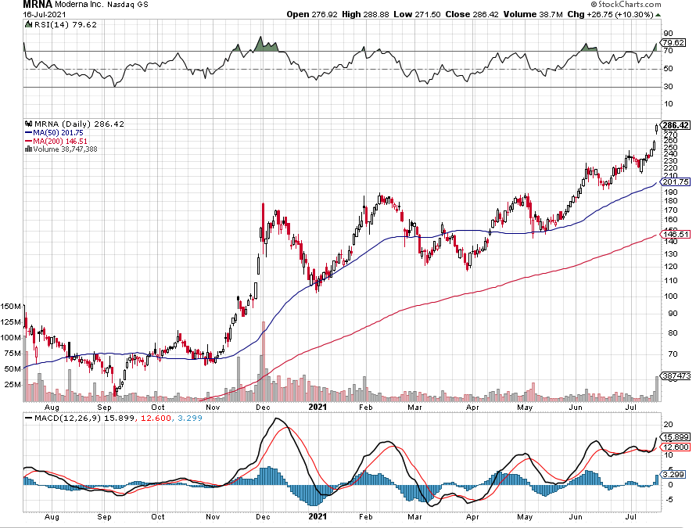Click the 79.62 RSI value tag on the right axis

pos(673,42)
